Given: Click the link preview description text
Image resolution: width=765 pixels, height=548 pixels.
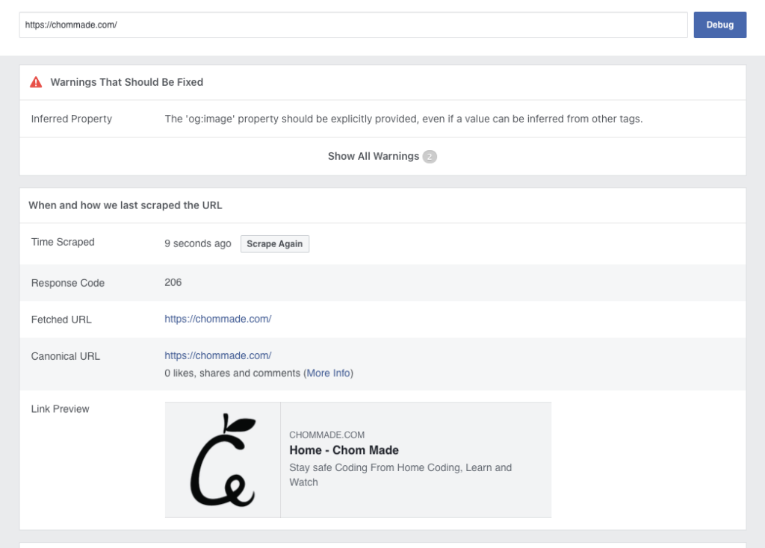Looking at the screenshot, I should pyautogui.click(x=400, y=475).
